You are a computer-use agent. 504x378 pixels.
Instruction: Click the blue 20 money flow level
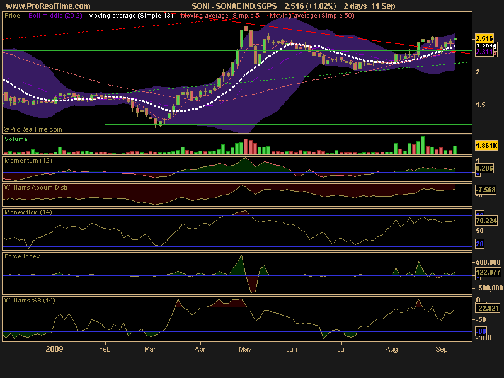point(479,244)
